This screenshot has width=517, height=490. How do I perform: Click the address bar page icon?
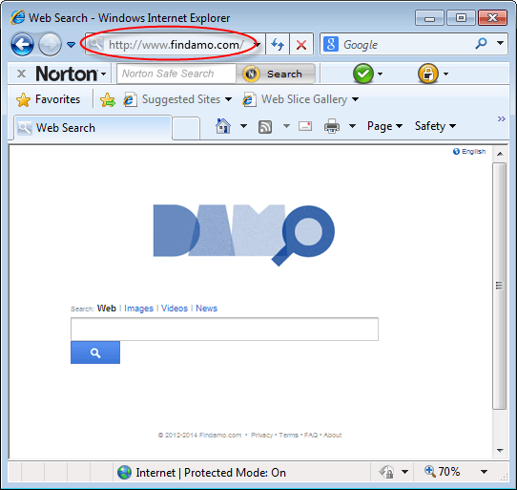[x=96, y=44]
